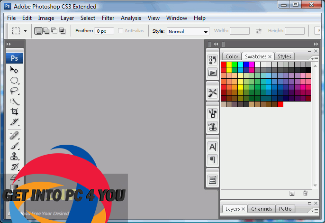Open the File menu
The width and height of the screenshot is (325, 223).
tap(11, 18)
